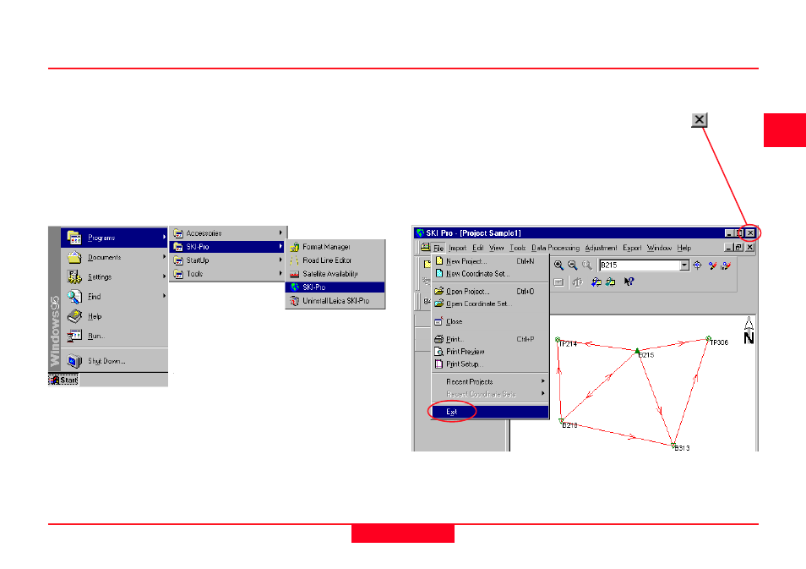806x569 pixels.
Task: Open the Export menu
Action: [632, 248]
